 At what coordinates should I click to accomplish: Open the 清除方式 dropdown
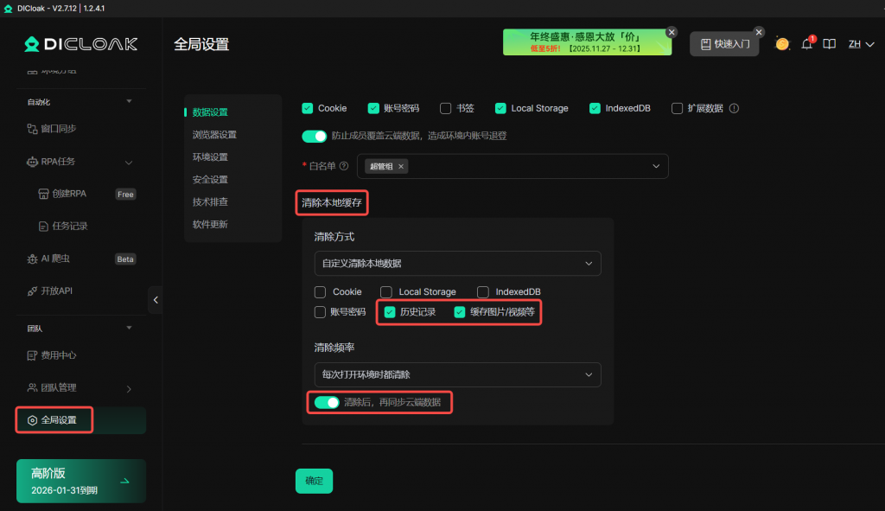point(457,263)
